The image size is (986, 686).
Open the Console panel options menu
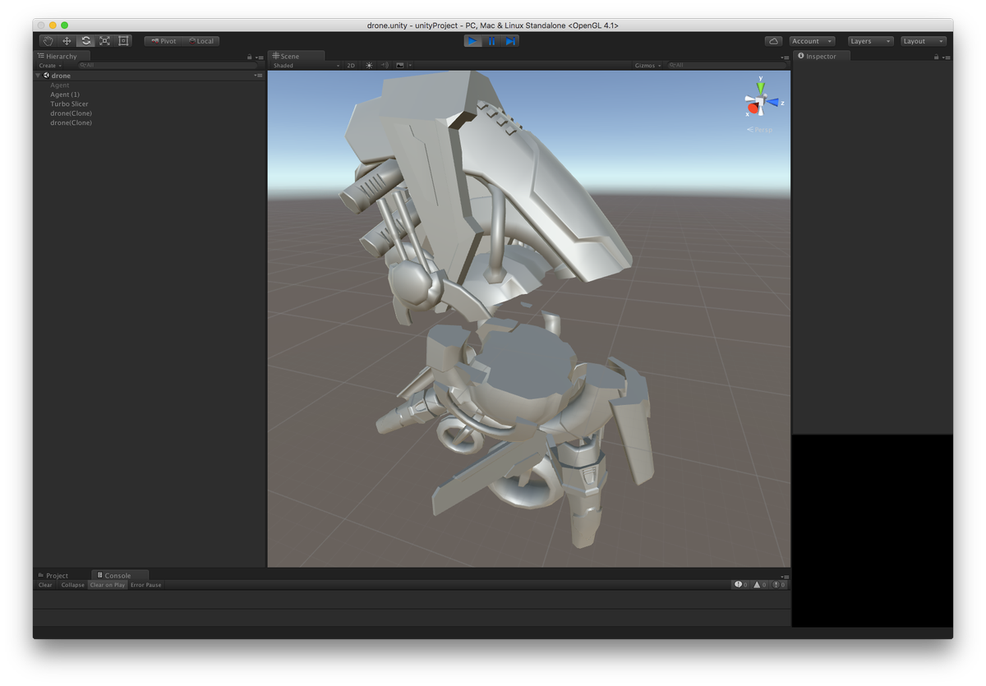coord(785,576)
